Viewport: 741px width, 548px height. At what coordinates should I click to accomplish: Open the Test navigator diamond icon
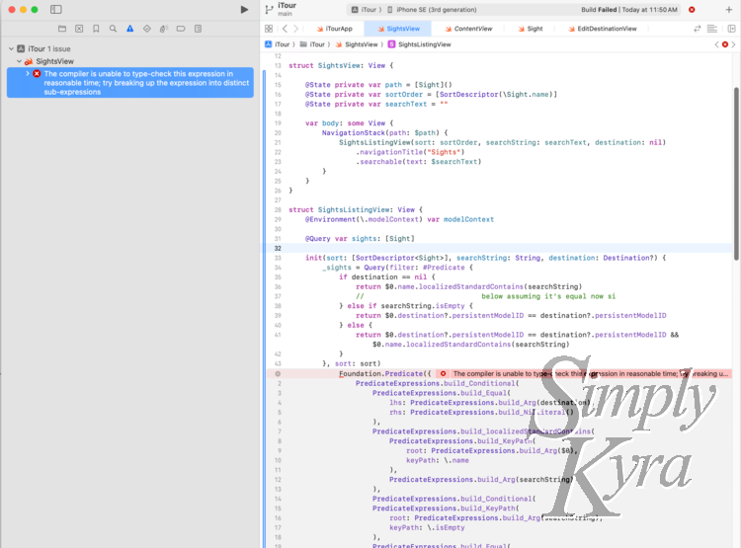pyautogui.click(x=147, y=29)
